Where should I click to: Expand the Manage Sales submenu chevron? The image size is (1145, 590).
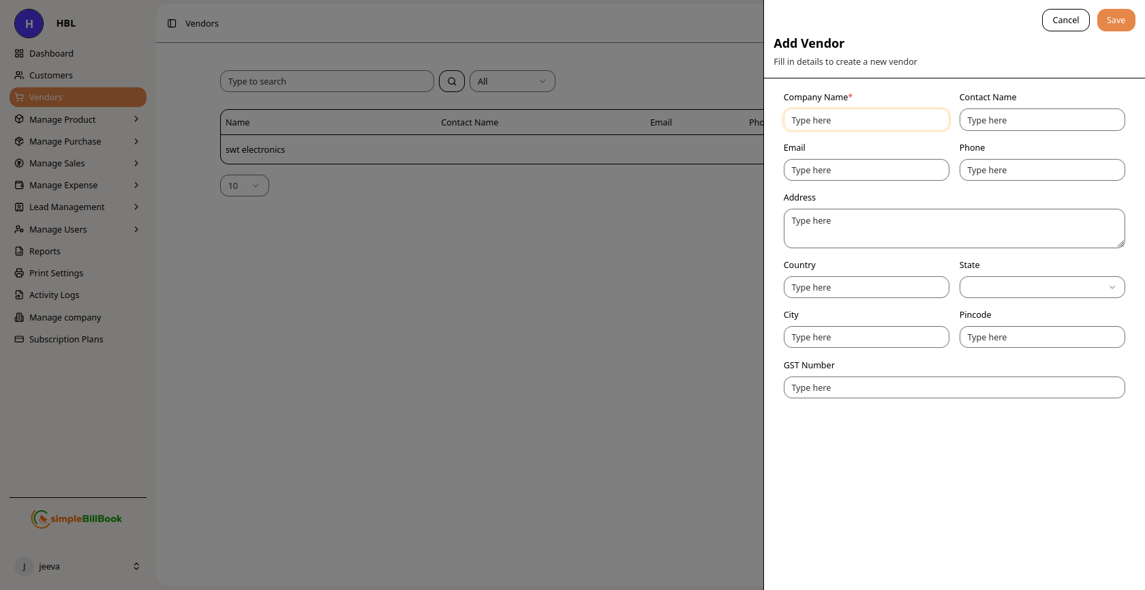(136, 163)
